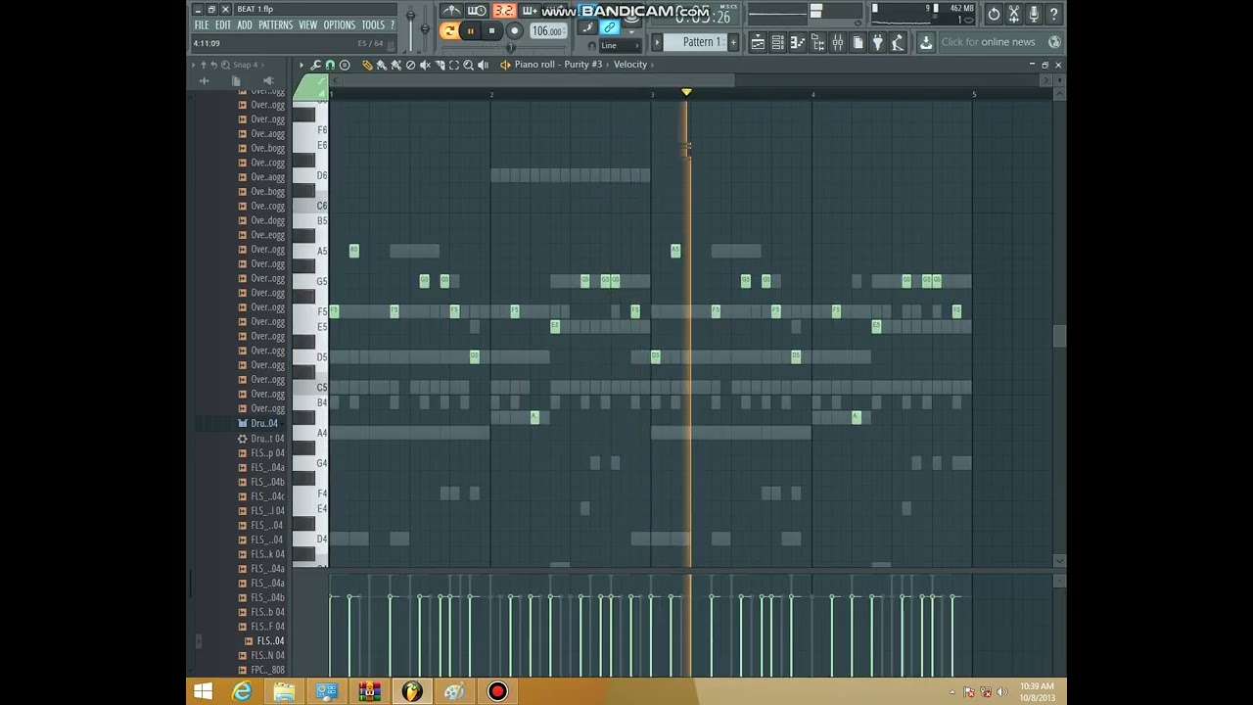Screen dimensions: 1253x705
Task: Open the mixer icon
Action: point(837,42)
